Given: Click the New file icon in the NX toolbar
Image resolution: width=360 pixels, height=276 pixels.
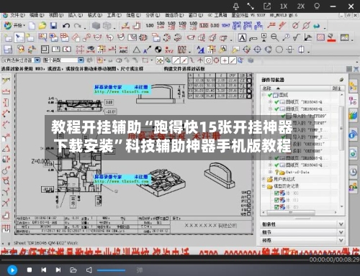Looking at the screenshot, I should pyautogui.click(x=32, y=26).
